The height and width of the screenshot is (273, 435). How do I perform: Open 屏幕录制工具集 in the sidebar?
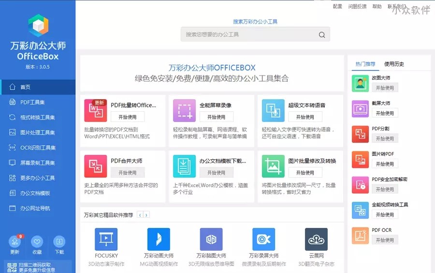point(38,163)
